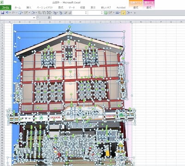
Task: Open the 挿入 (Insert) ribbon tab
Action: coord(29,7)
